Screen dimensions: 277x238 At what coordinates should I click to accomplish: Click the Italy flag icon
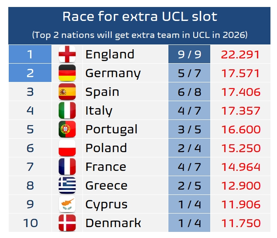67,111
